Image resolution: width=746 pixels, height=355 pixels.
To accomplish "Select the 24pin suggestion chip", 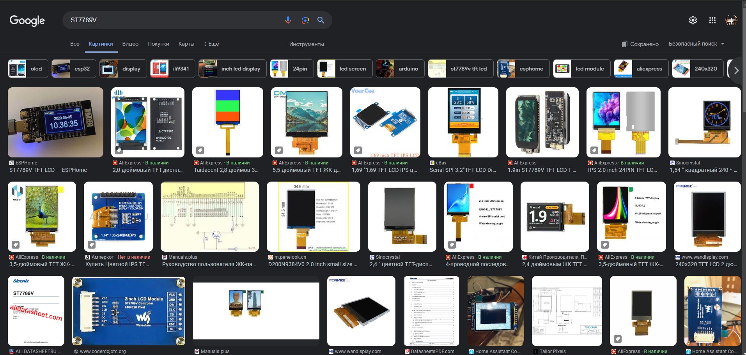I will (x=292, y=69).
